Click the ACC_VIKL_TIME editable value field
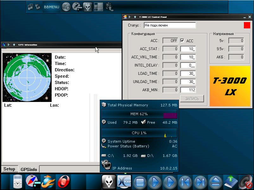Image resolution: width=254 pixels, height=190 pixels. pyautogui.click(x=188, y=57)
